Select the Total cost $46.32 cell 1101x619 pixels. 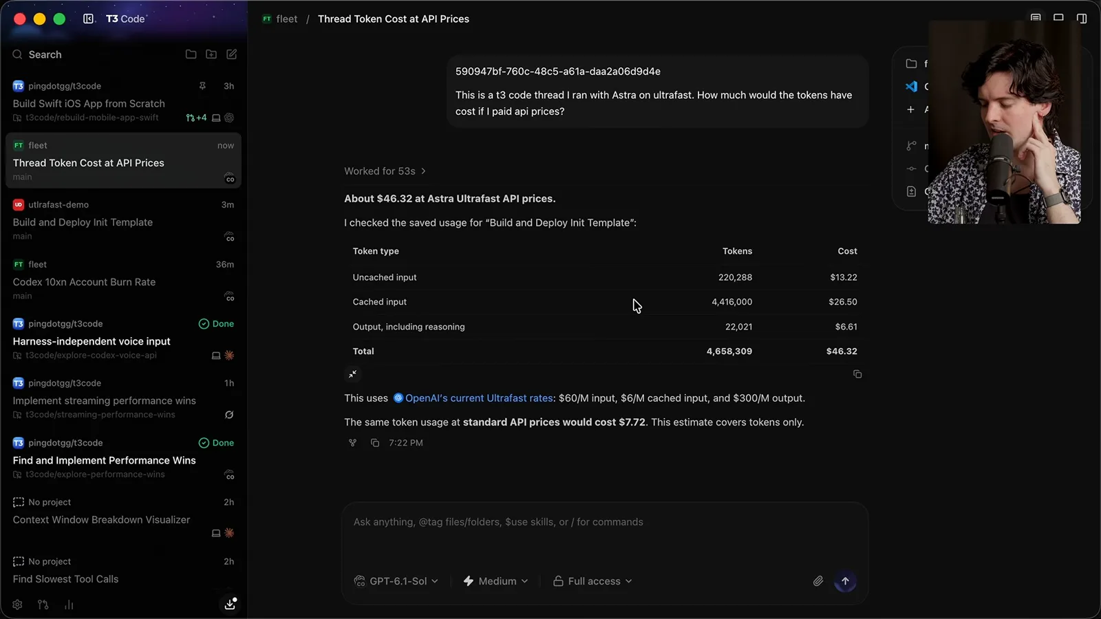click(842, 351)
